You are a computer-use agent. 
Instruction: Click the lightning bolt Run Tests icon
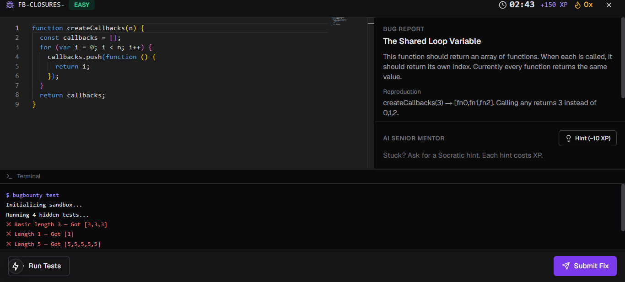[x=16, y=266]
